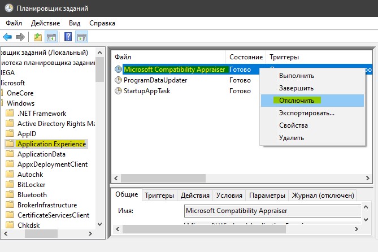The image size is (378, 252).
Task: Click the folder icon next to Autochk
Action: click(x=10, y=174)
